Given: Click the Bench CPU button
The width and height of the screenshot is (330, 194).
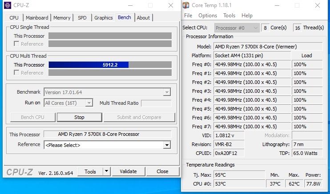Looking at the screenshot, I should point(32,117).
